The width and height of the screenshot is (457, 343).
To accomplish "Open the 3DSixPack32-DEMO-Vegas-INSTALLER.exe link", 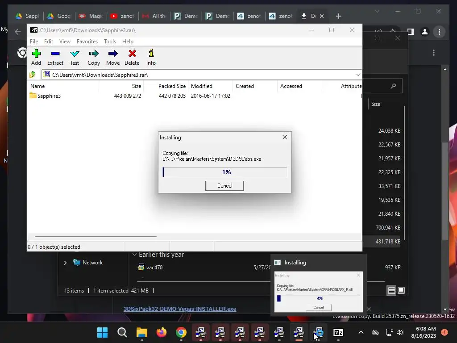I will [x=180, y=309].
